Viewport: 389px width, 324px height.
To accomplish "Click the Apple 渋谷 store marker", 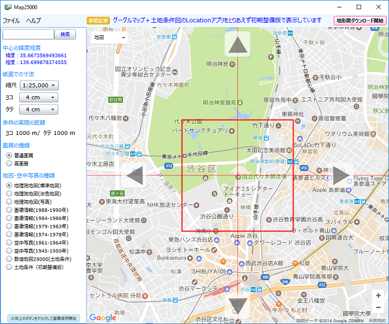I will point(237,243).
